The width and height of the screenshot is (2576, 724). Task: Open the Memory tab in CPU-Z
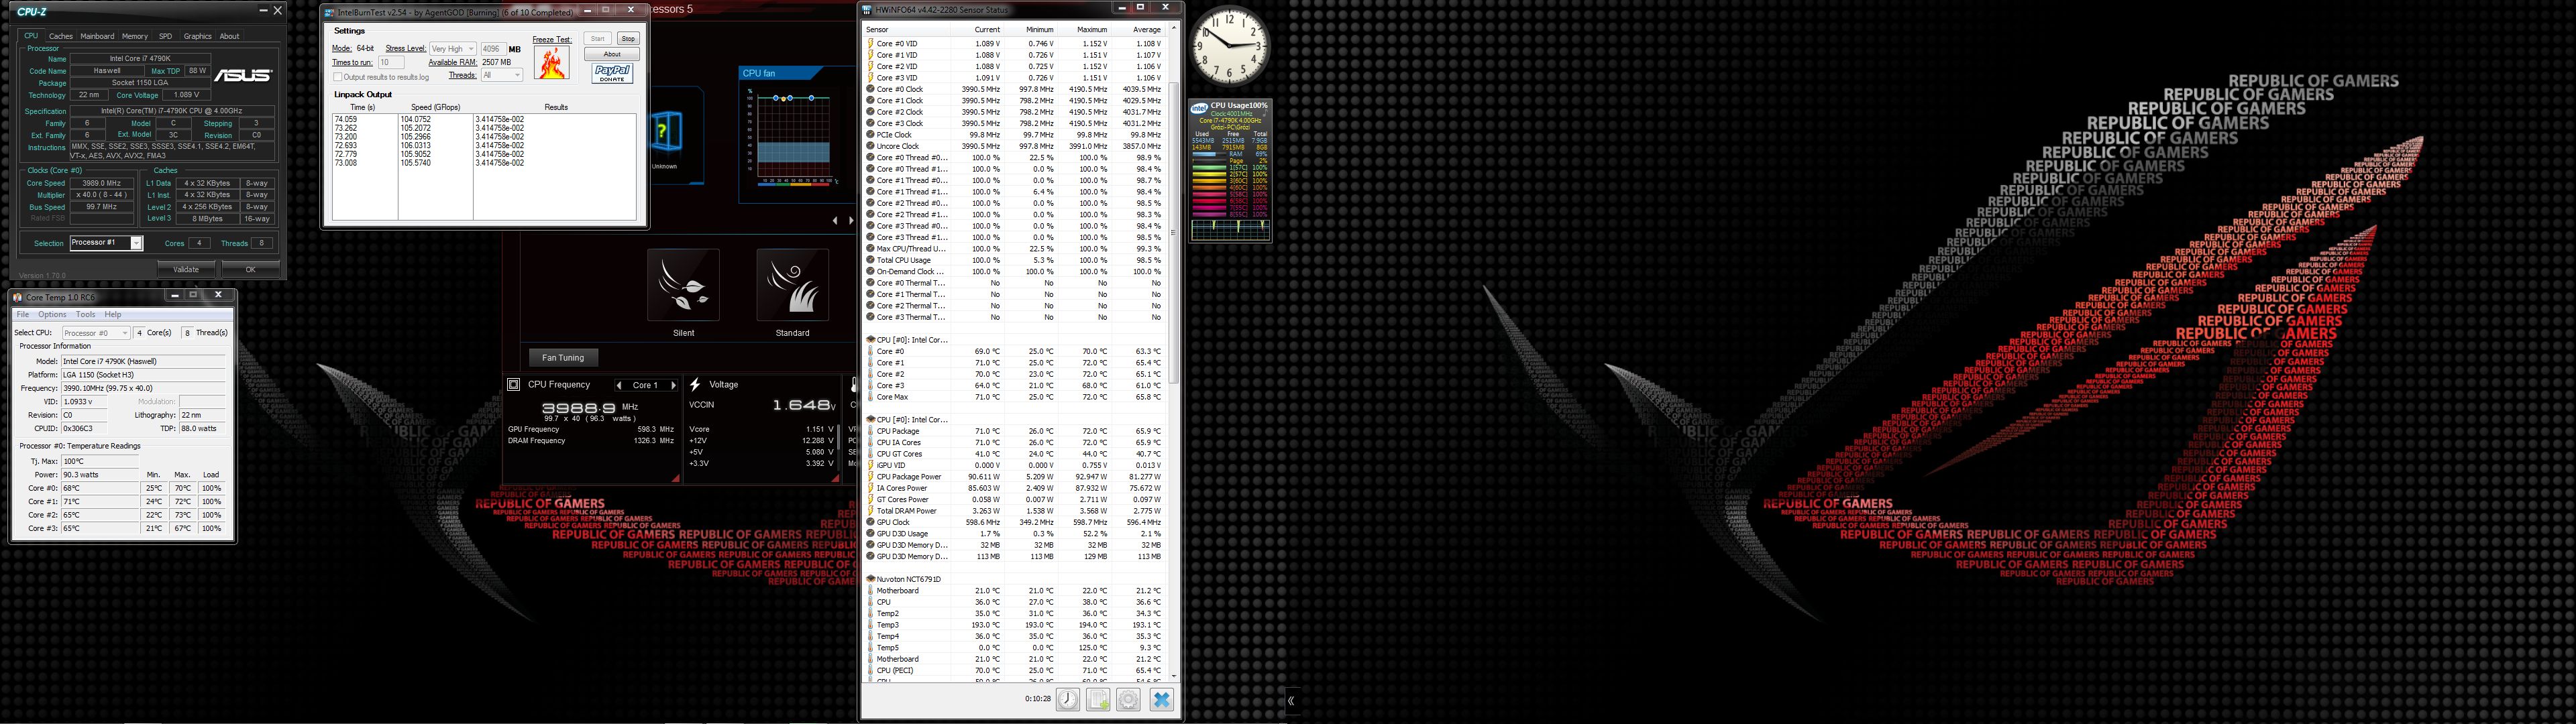click(135, 36)
